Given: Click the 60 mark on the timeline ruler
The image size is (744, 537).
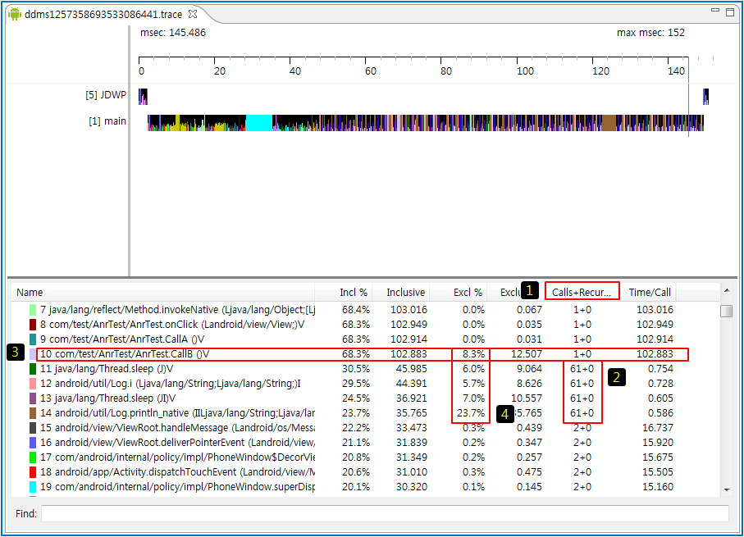Looking at the screenshot, I should (x=371, y=71).
